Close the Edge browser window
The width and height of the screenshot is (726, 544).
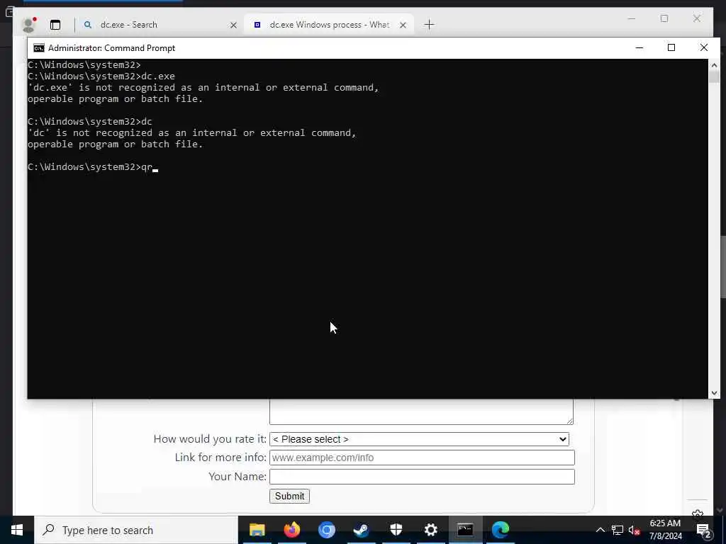pos(697,18)
